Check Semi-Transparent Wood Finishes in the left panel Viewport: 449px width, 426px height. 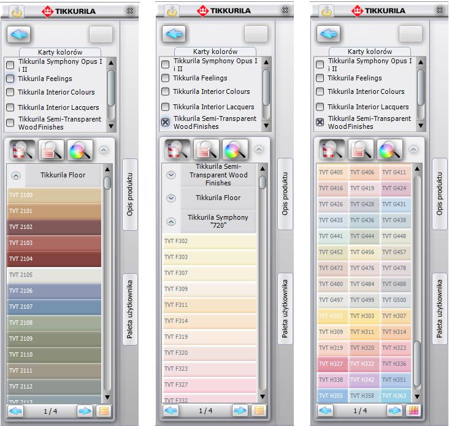point(10,123)
